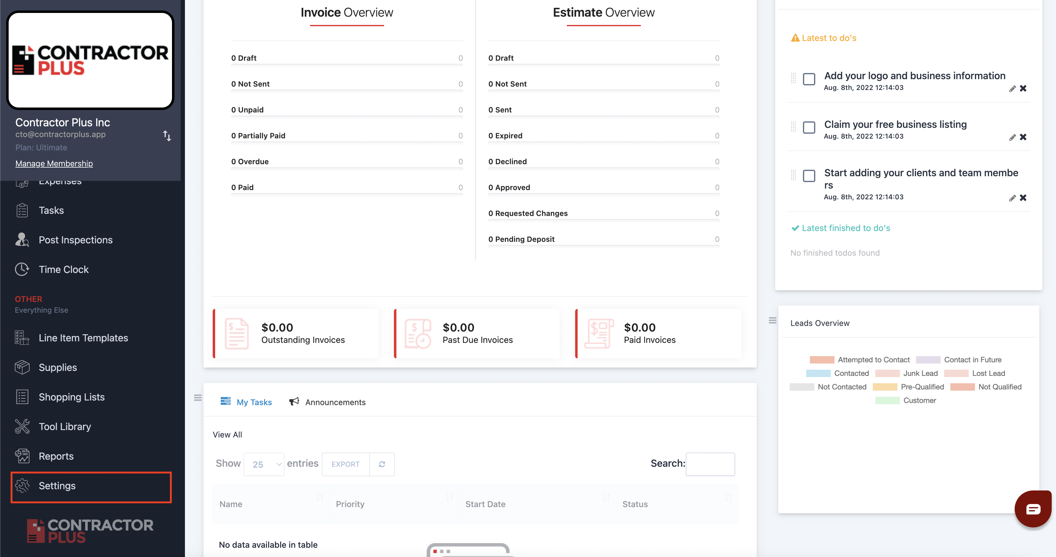Open the Show entries dropdown

click(x=264, y=464)
